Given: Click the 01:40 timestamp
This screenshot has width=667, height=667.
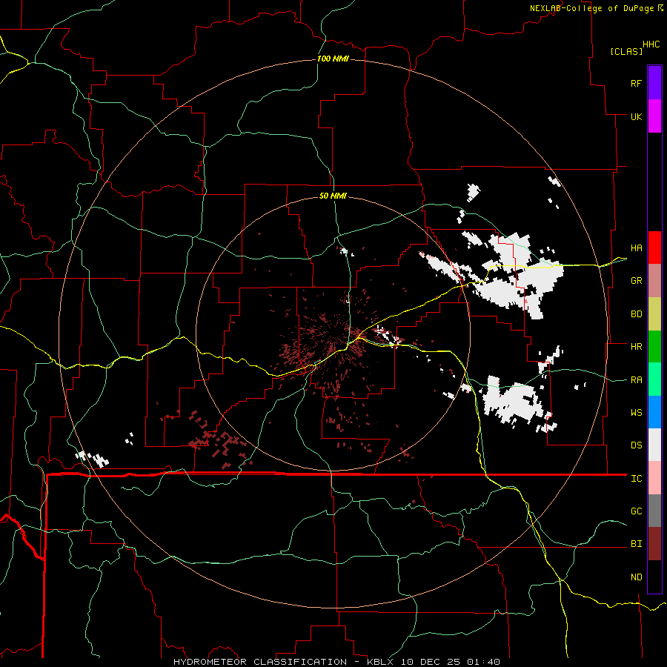Looking at the screenshot, I should pos(483,662).
